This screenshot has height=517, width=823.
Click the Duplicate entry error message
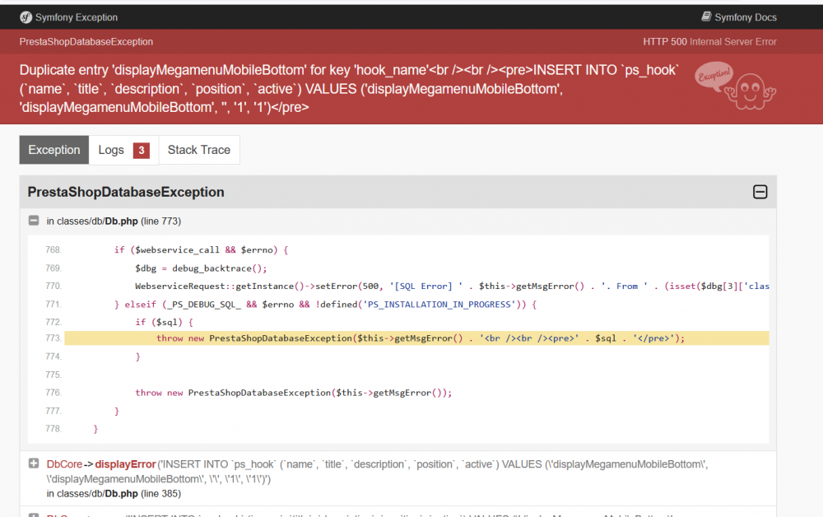tap(349, 89)
